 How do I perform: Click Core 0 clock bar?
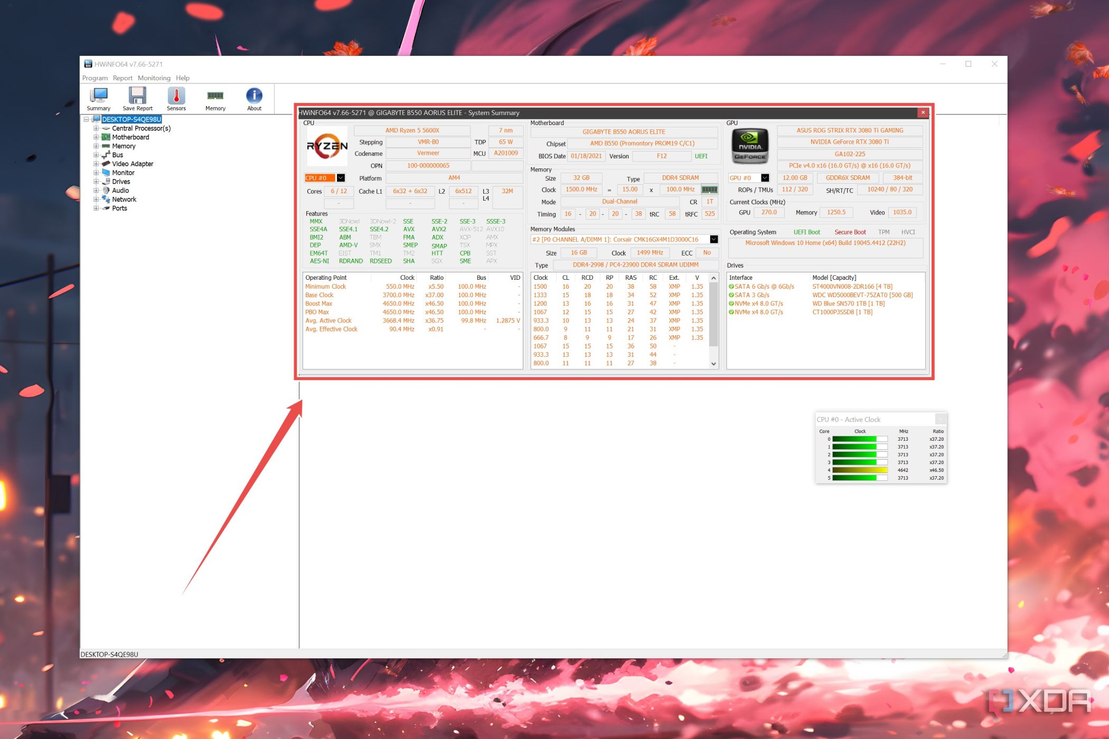(x=860, y=439)
